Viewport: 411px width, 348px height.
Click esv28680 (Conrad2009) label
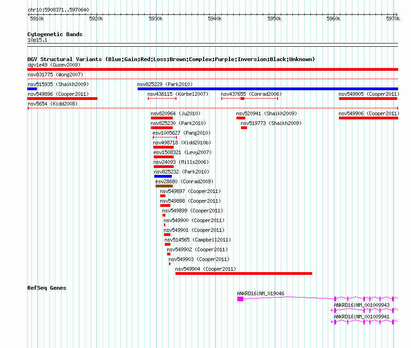[x=184, y=181]
